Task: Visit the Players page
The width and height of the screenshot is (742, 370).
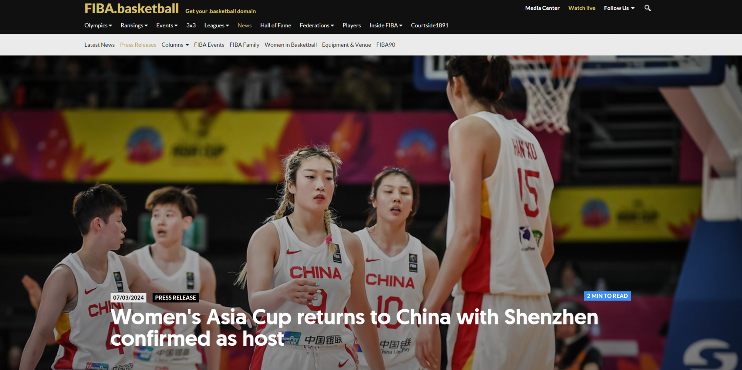Action: tap(352, 25)
